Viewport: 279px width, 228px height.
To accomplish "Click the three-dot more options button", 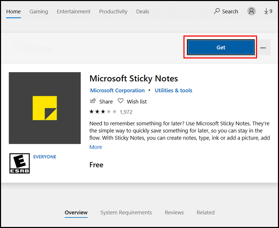I will [263, 48].
